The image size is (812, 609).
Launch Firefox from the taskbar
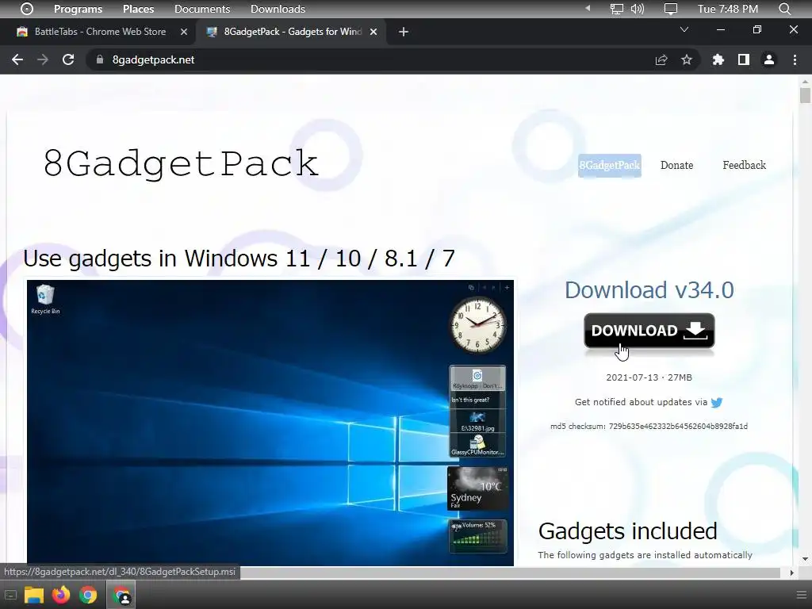pyautogui.click(x=60, y=595)
